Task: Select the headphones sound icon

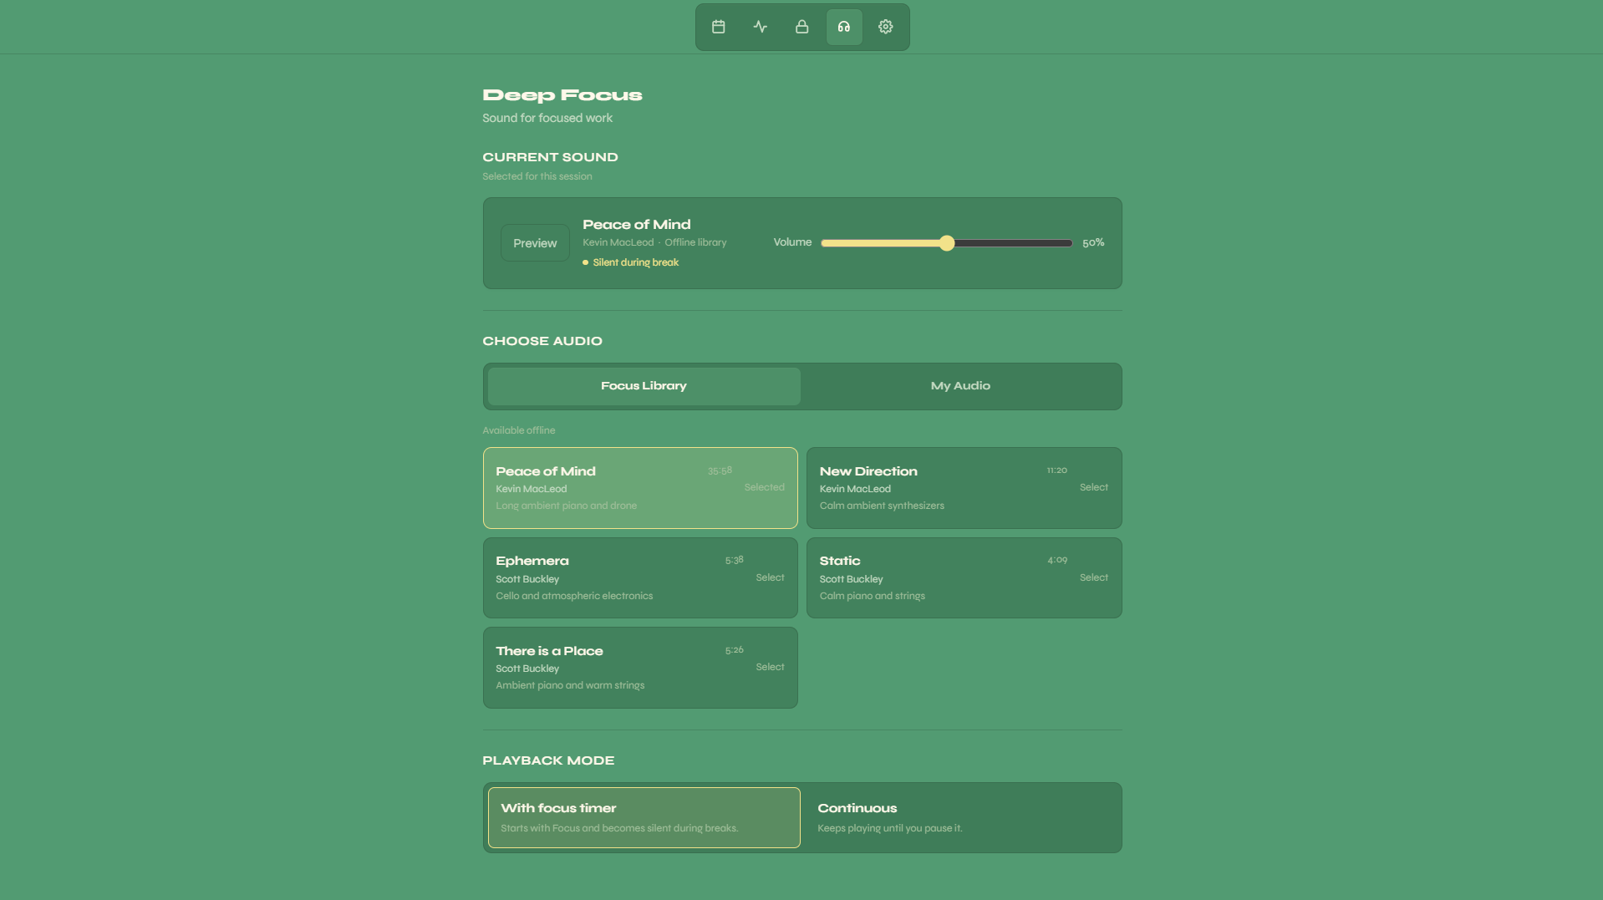Action: point(844,27)
